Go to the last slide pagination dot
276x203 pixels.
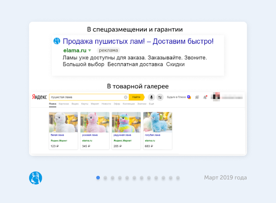178,178
